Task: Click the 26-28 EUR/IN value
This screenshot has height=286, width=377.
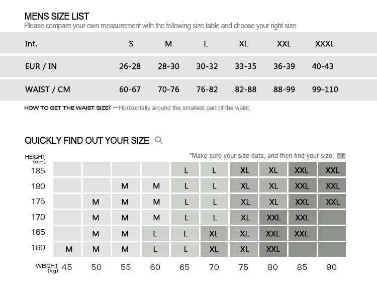Action: pos(130,66)
